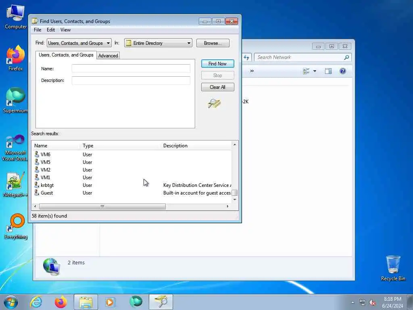Open the Recycle Bin desktop icon
413x310 pixels.
(x=393, y=268)
